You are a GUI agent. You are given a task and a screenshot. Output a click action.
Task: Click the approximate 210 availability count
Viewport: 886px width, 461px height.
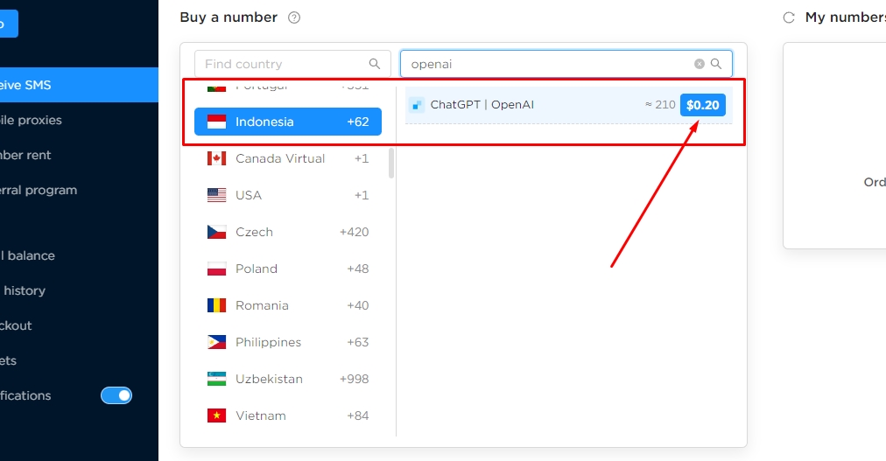pos(660,104)
